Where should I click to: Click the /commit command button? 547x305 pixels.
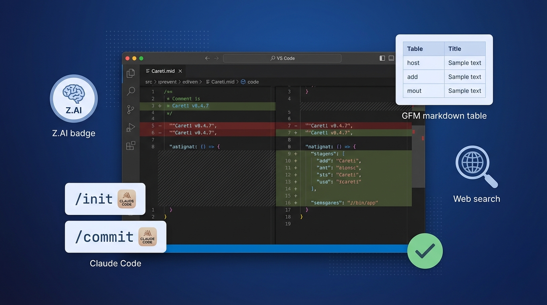pos(115,237)
